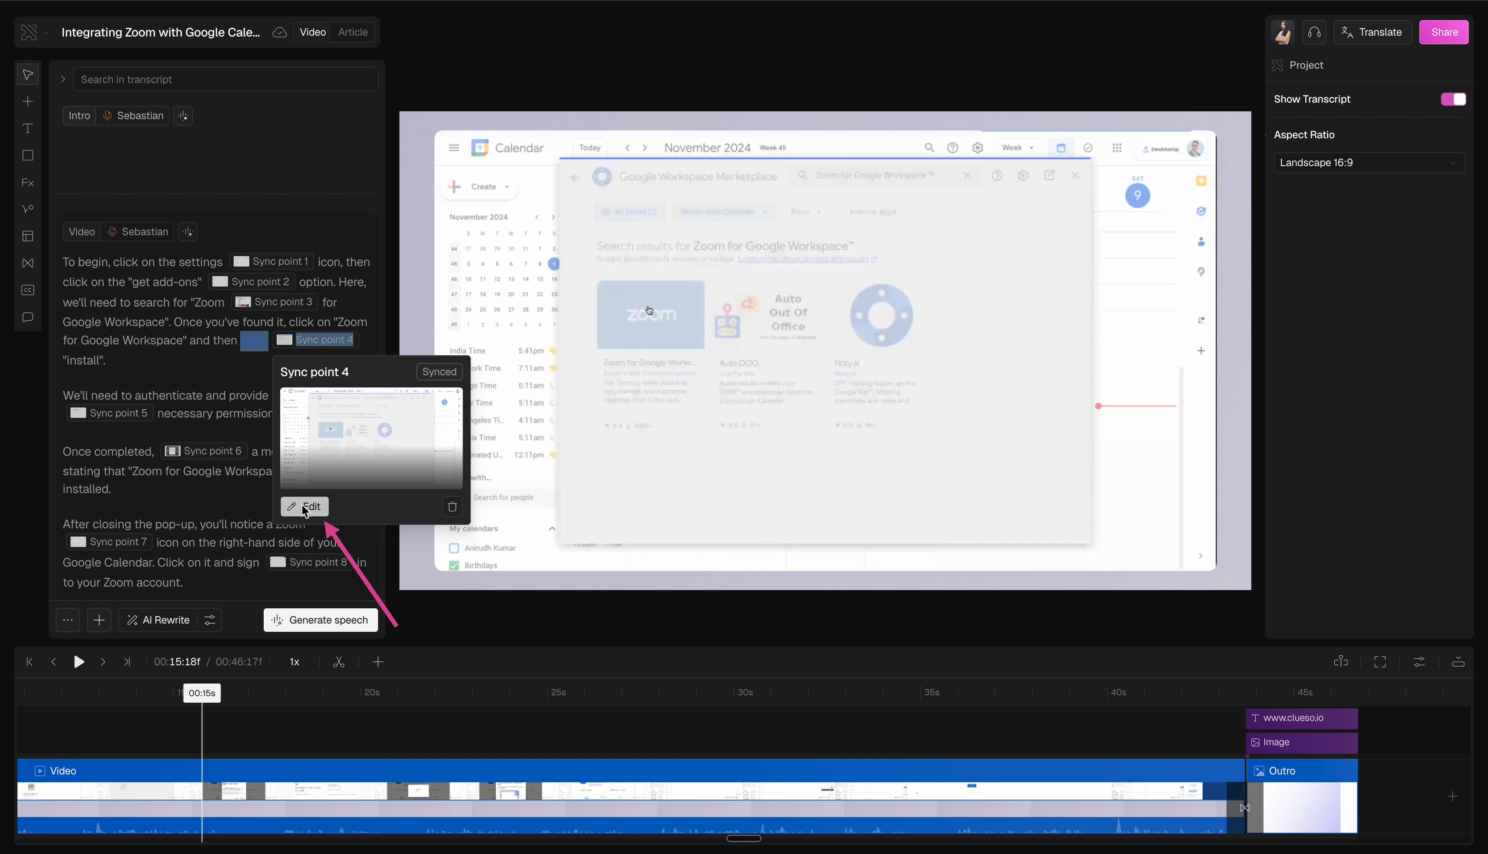Open the Fx effects tool
The width and height of the screenshot is (1488, 854).
(27, 183)
